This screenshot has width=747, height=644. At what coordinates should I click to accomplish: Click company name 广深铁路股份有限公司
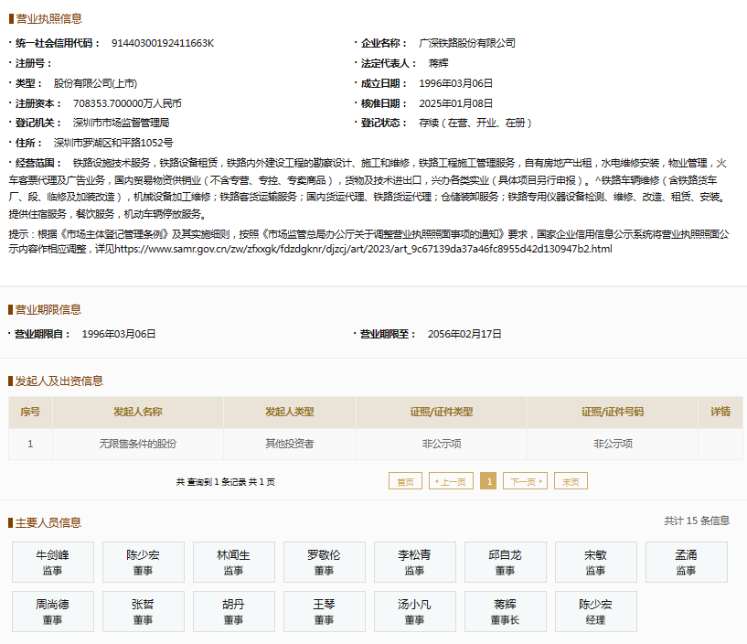click(x=467, y=43)
